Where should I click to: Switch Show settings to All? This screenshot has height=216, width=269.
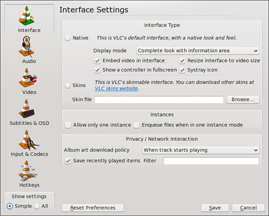(37, 206)
